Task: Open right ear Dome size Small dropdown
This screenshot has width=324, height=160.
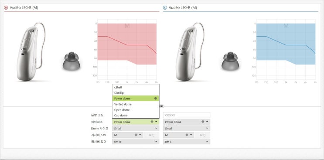Action: (136, 129)
